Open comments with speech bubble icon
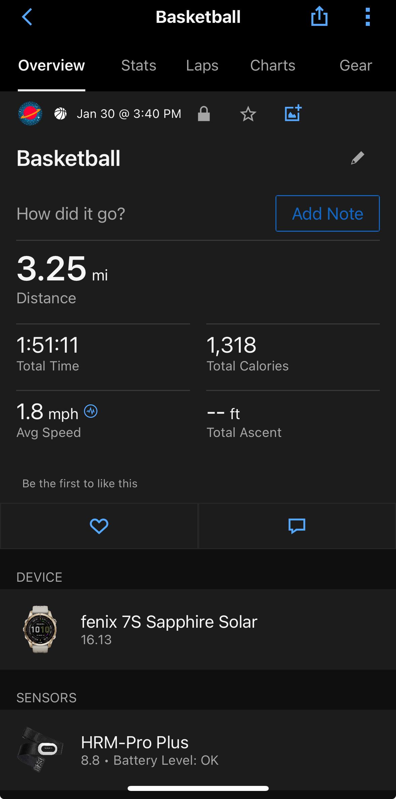The height and width of the screenshot is (799, 396). [297, 526]
